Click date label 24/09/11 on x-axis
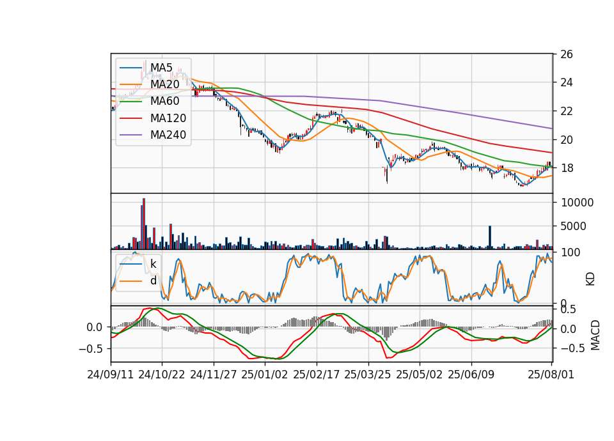Image resolution: width=614 pixels, height=441 pixels. point(111,375)
